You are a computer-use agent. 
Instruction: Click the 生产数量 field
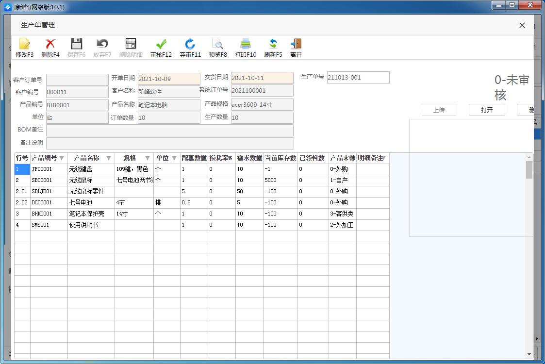pos(262,117)
